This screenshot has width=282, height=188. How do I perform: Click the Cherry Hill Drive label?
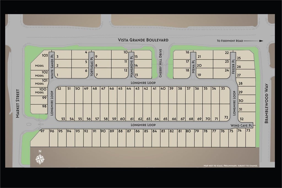pos(161,63)
